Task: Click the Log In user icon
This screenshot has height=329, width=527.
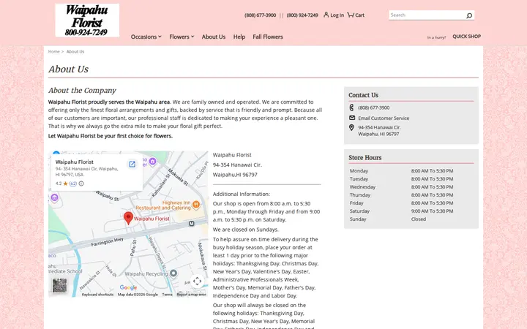Action: [x=326, y=15]
